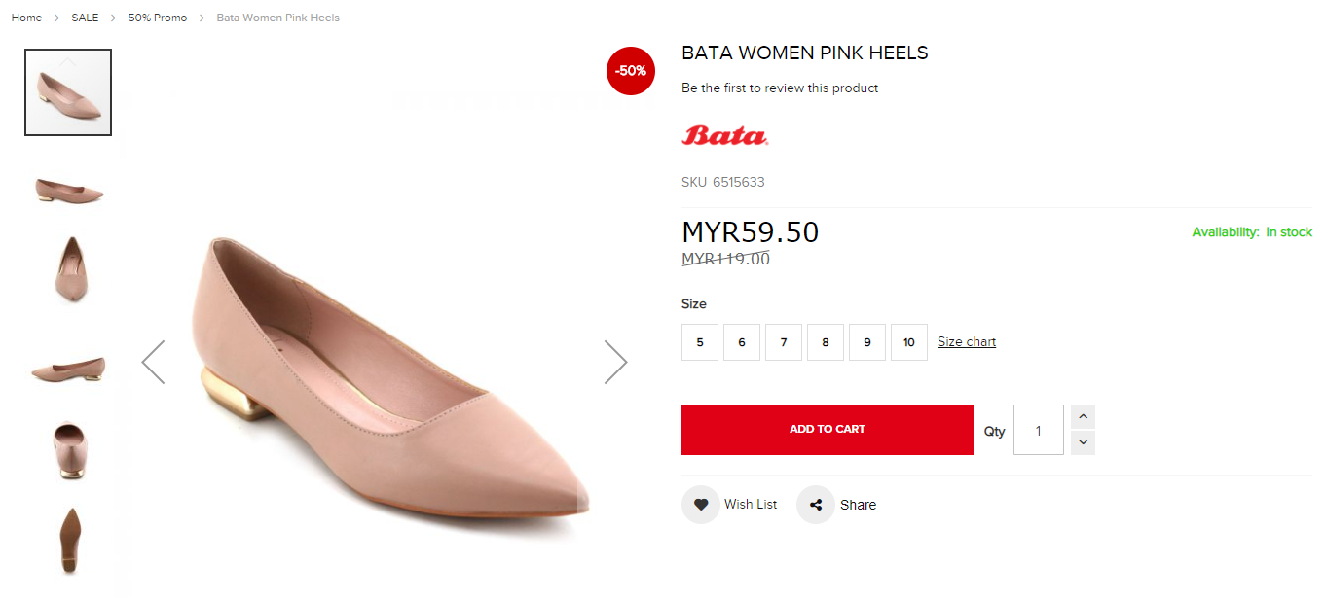This screenshot has height=599, width=1325.
Task: Increase quantity with the up arrow
Action: (1083, 417)
